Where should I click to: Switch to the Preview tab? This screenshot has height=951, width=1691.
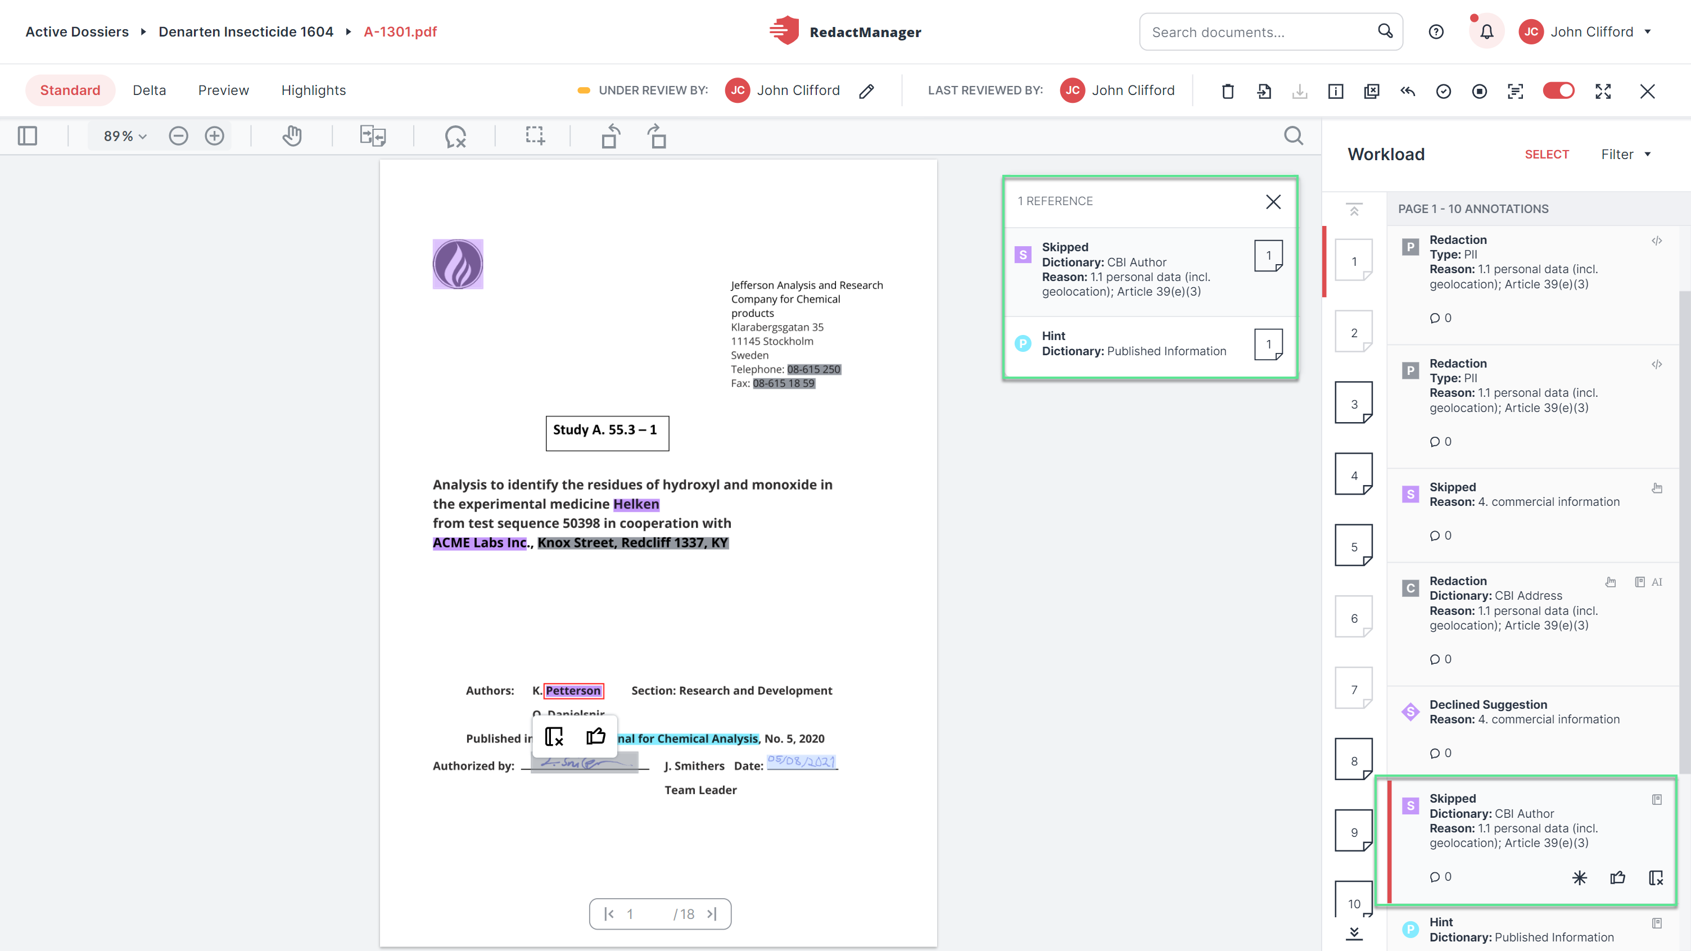223,90
